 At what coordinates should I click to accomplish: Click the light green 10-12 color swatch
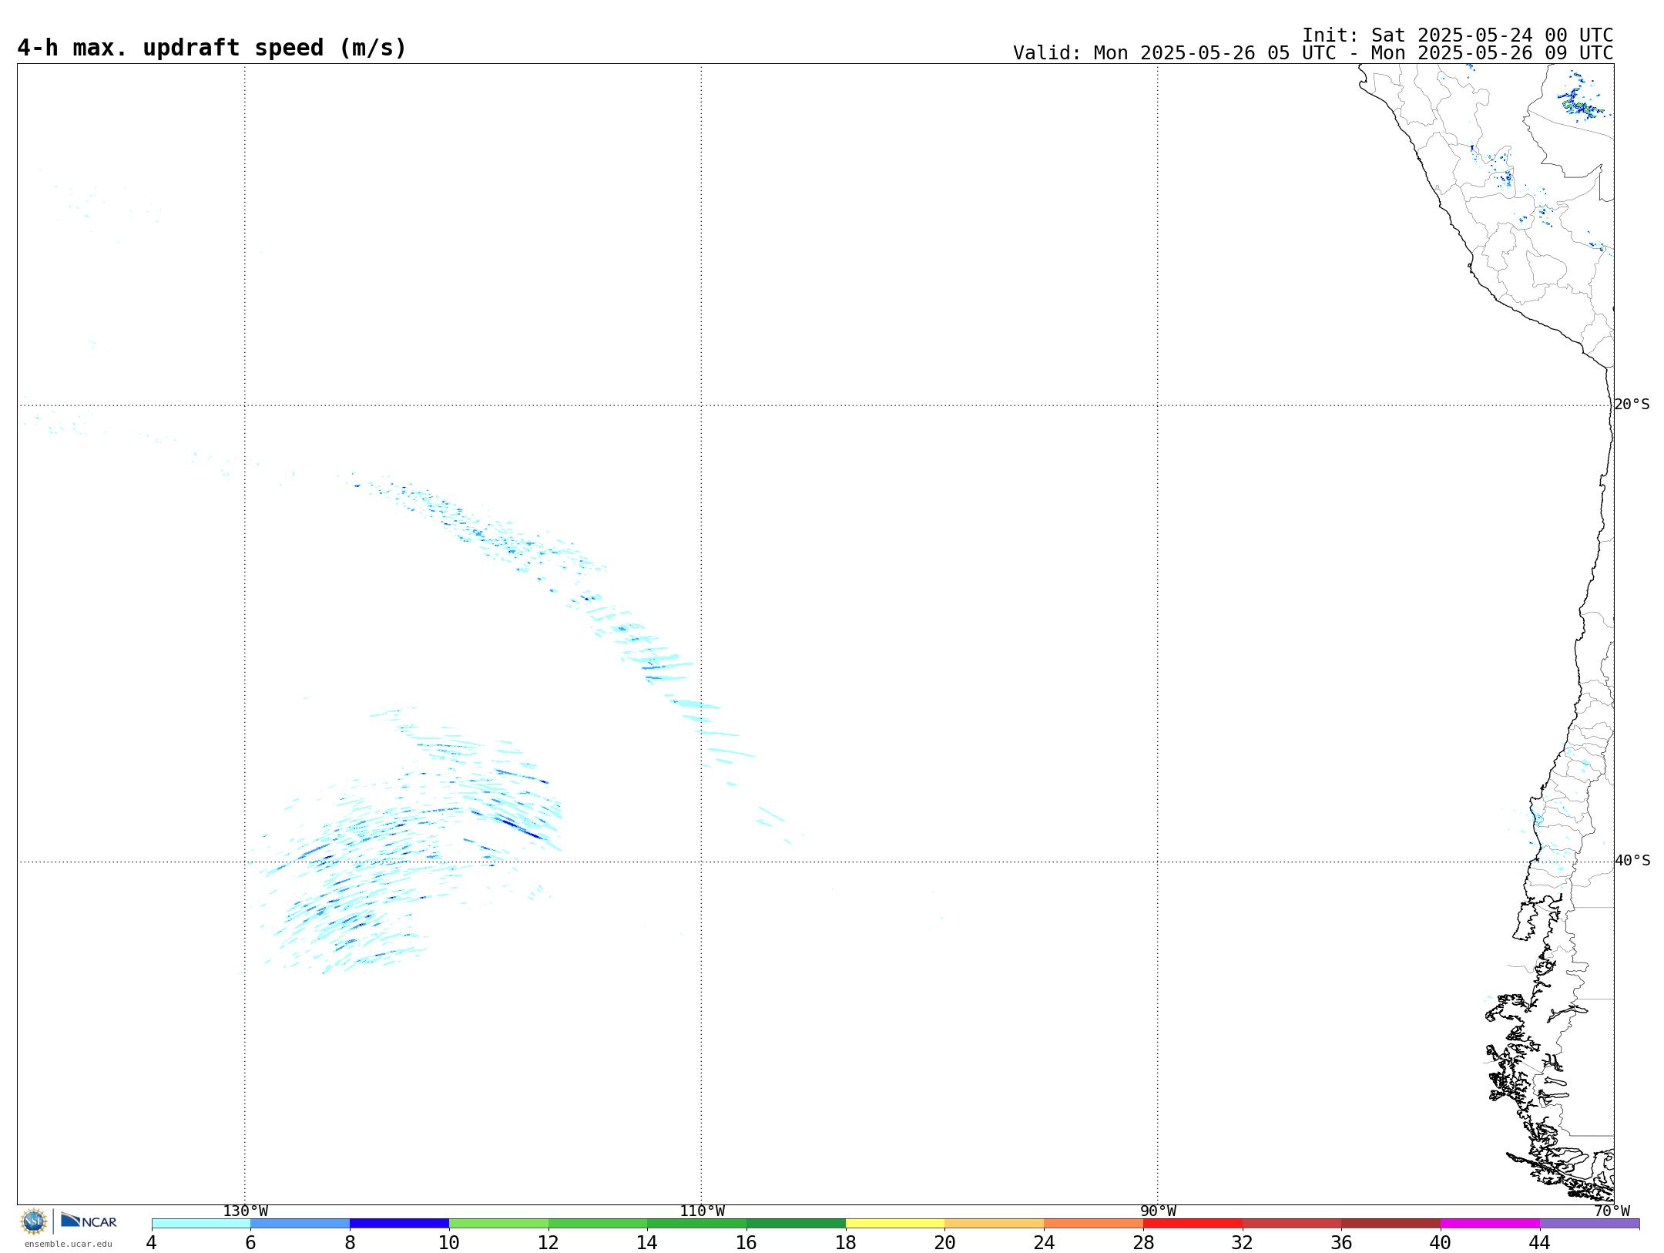click(498, 1224)
